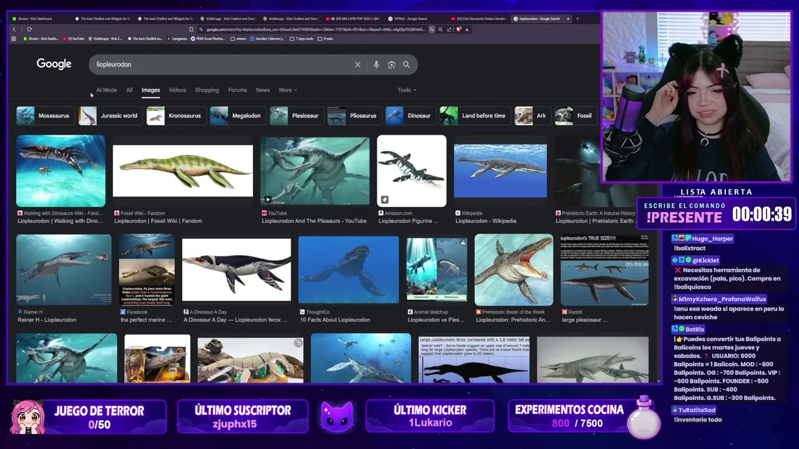The height and width of the screenshot is (449, 799).
Task: Switch to MIX LATIN POP 2023 tab
Action: pyautogui.click(x=353, y=19)
